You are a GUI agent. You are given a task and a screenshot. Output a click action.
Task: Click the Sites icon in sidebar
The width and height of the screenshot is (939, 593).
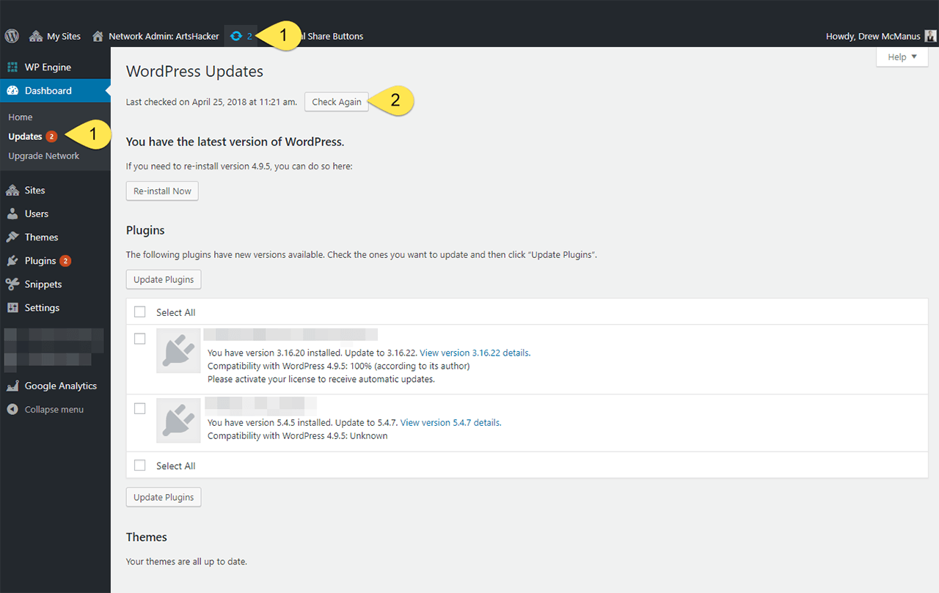[x=12, y=191]
